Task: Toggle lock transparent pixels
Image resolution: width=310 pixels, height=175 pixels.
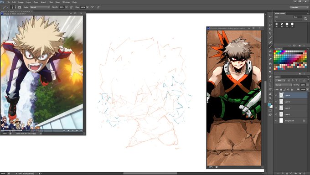Action: click(x=281, y=90)
